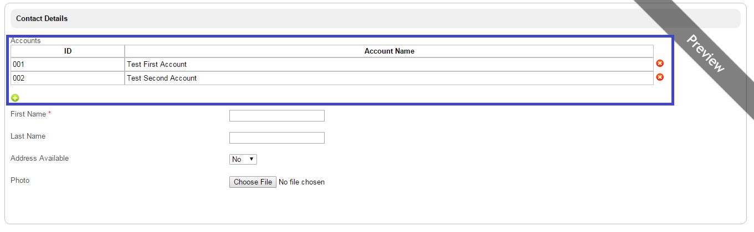Click the Contact Details section header
754x232 pixels.
coord(42,18)
